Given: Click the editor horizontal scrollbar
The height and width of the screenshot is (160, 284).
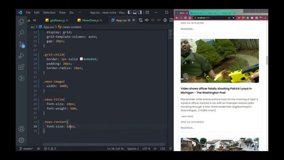Looking at the screenshot, I should (104, 144).
